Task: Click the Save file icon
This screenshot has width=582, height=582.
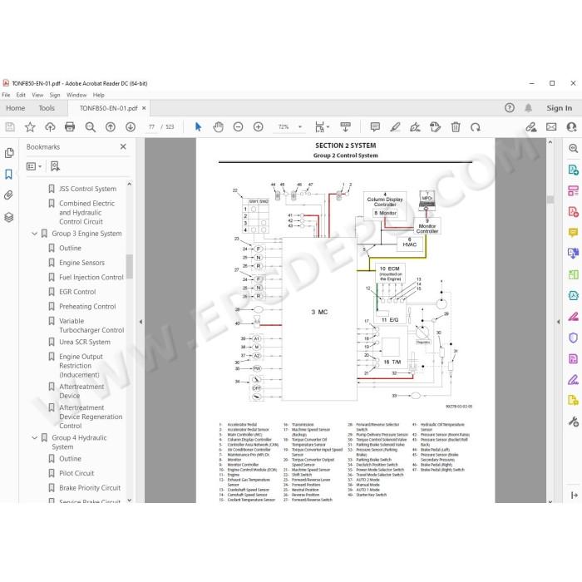Action: click(10, 127)
